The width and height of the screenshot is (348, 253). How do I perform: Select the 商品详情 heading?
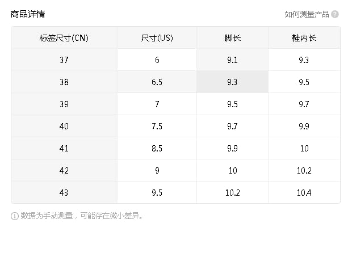28,14
